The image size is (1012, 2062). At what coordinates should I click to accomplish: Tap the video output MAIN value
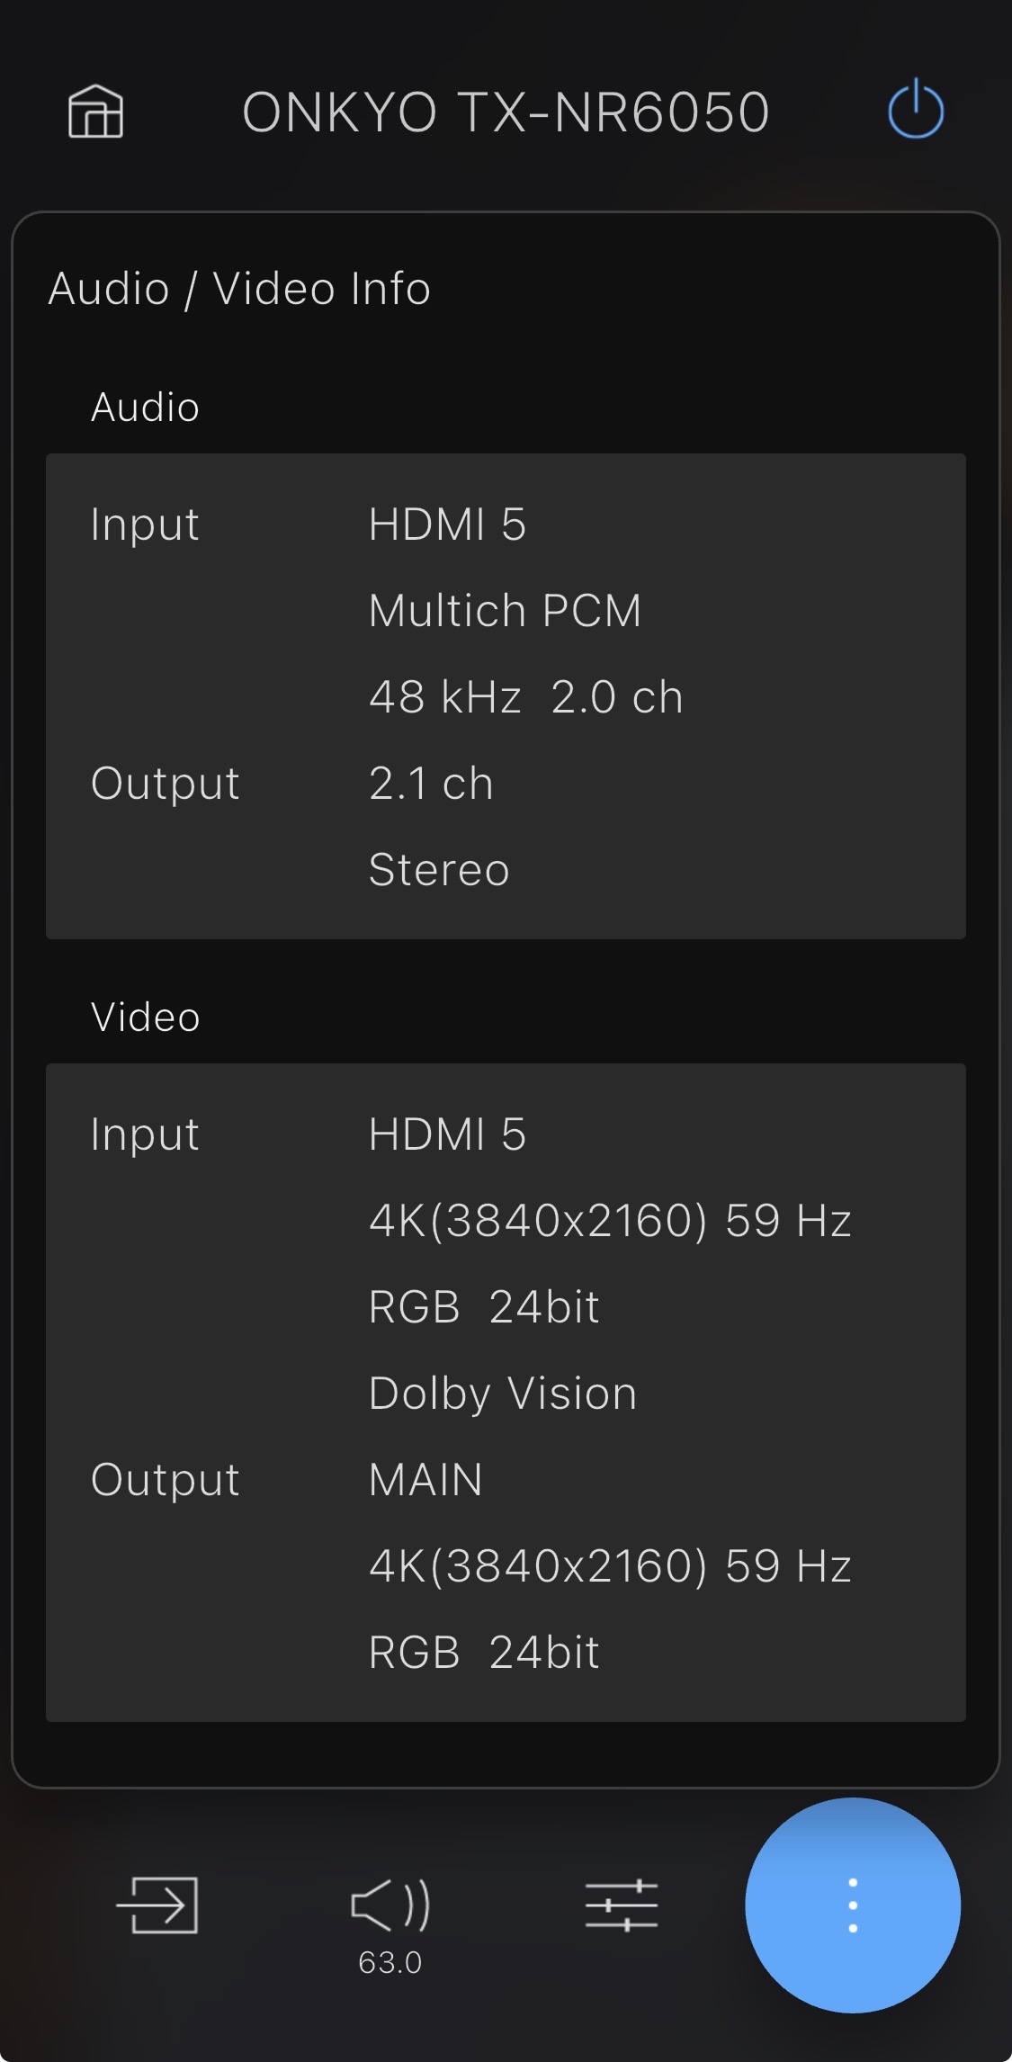tap(425, 1480)
